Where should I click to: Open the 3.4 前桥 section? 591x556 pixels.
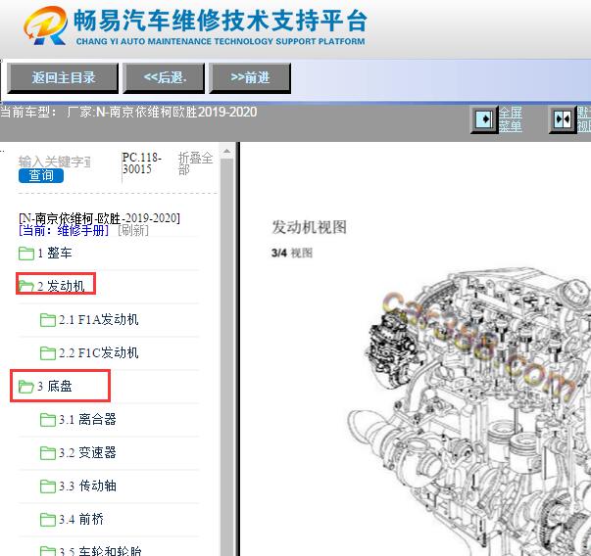coord(81,520)
